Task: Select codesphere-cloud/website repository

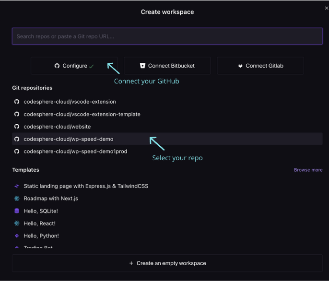Action: [x=167, y=127]
